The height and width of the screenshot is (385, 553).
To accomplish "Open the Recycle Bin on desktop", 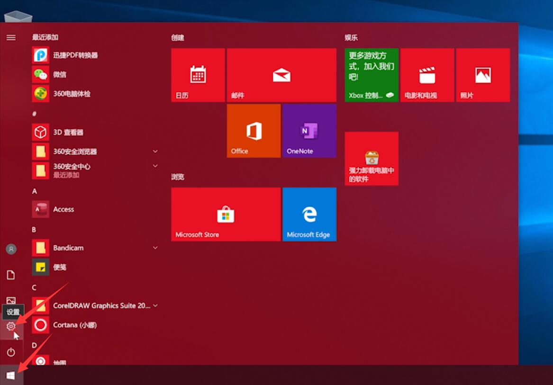I will tap(18, 16).
